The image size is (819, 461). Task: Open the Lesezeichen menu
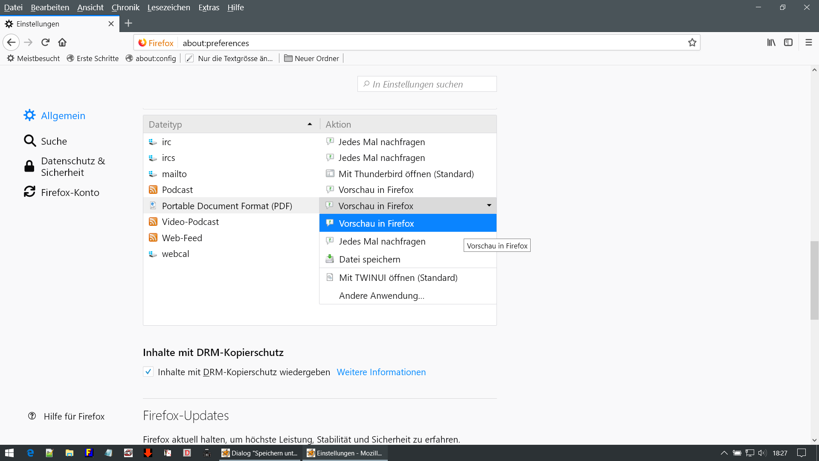tap(168, 7)
